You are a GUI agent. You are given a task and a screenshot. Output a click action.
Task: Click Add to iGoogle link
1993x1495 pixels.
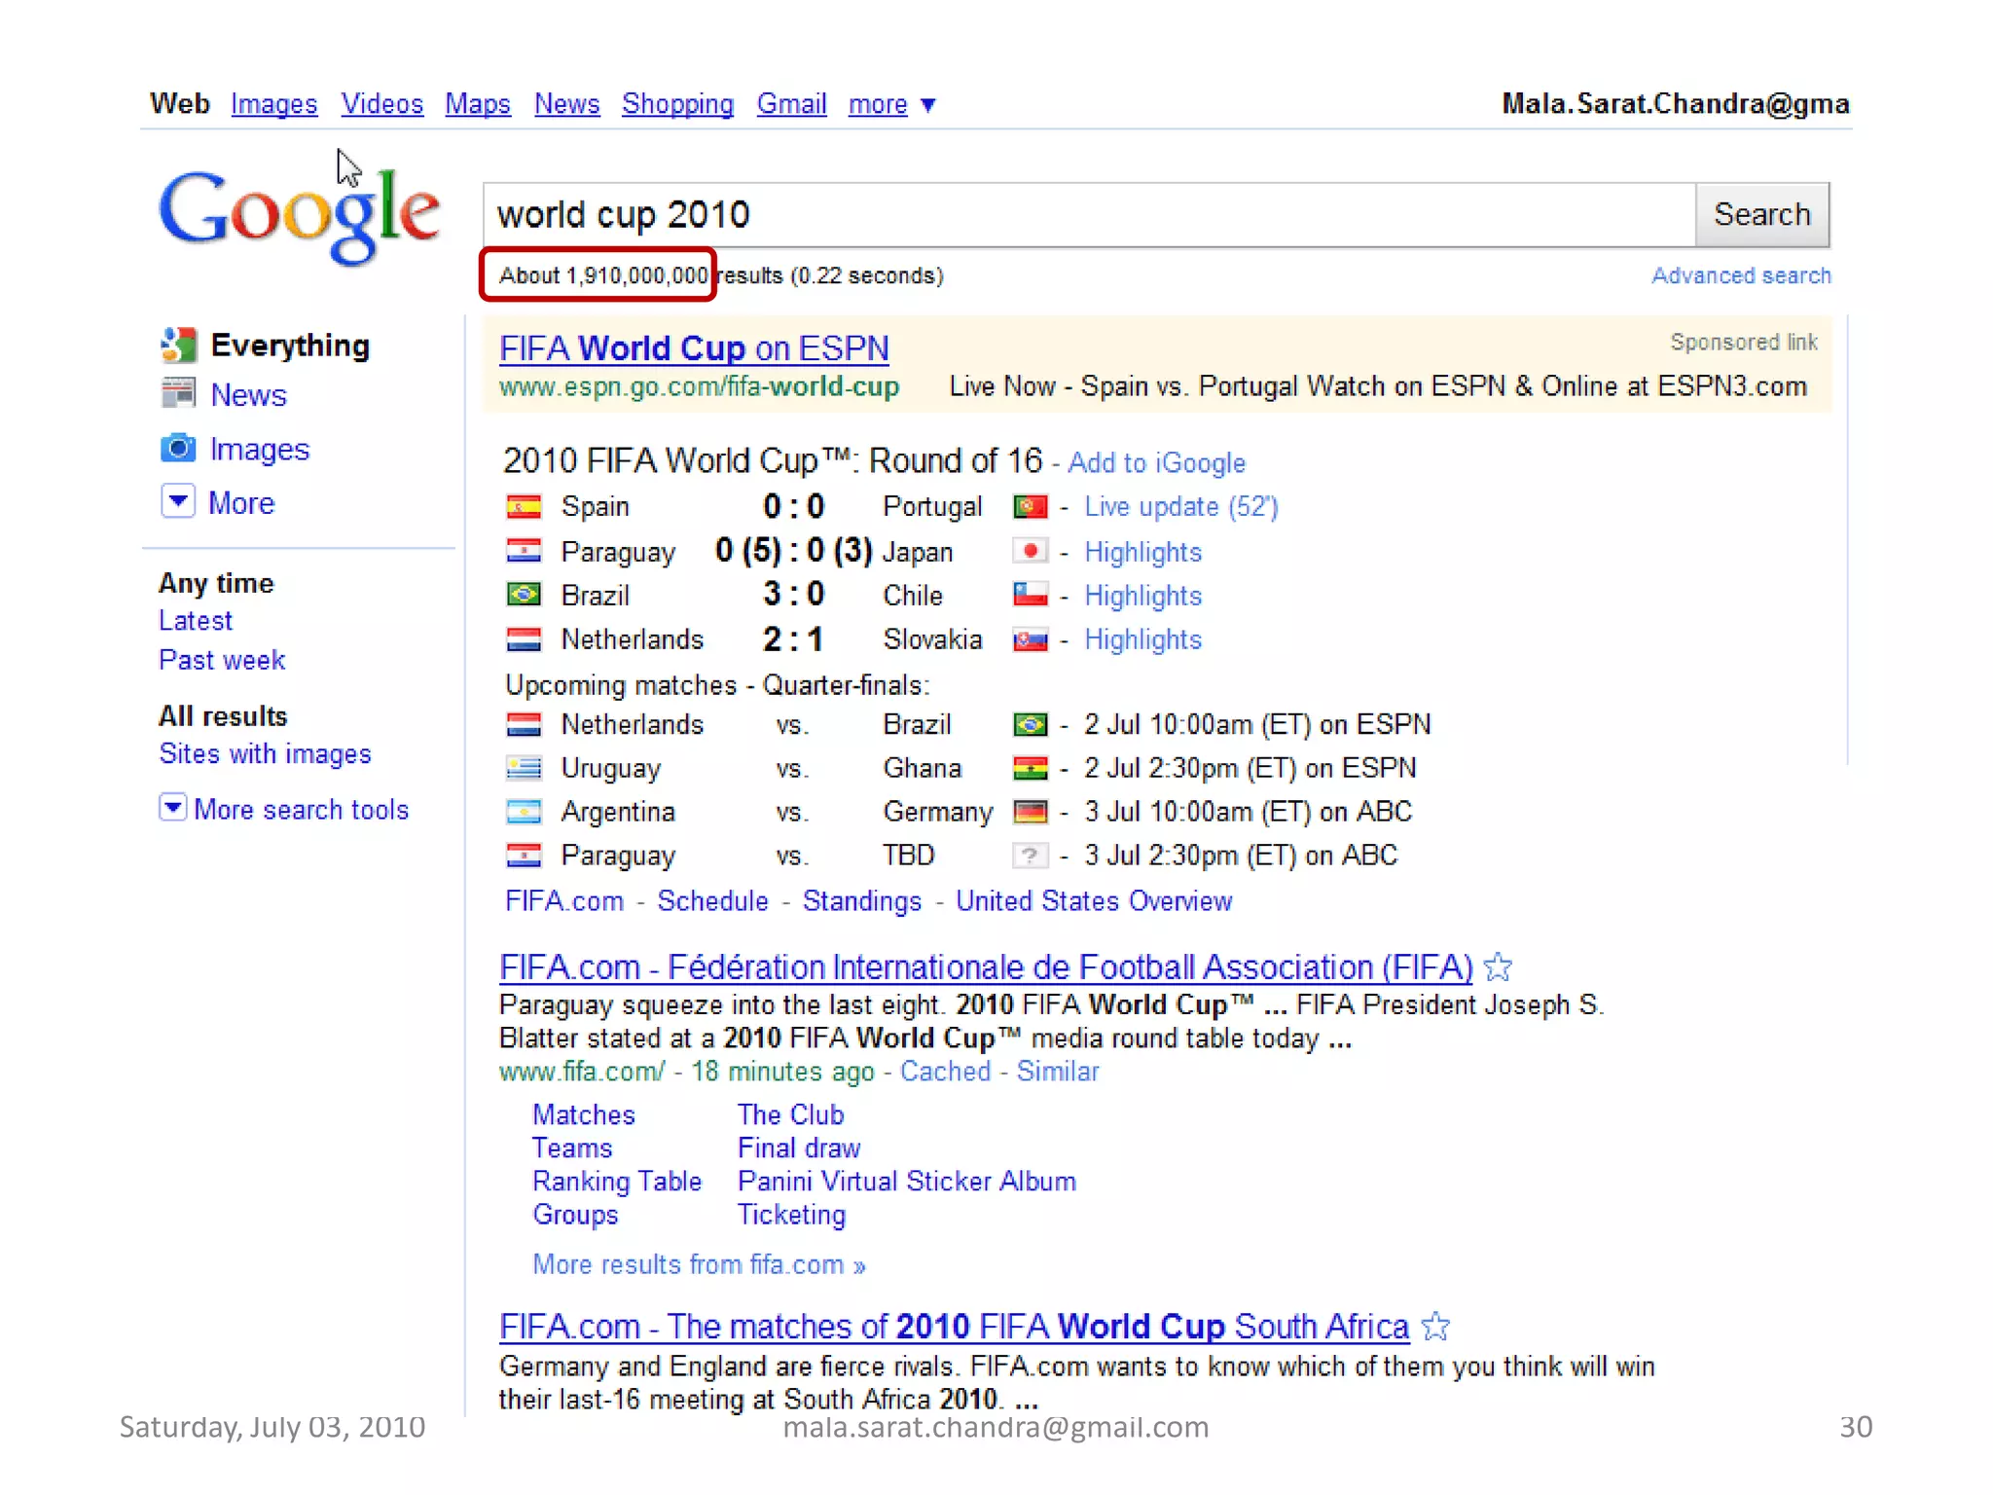(1157, 462)
